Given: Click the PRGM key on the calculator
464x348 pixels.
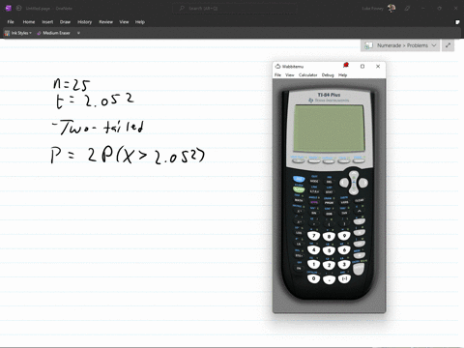Looking at the screenshot, I should (329, 203).
